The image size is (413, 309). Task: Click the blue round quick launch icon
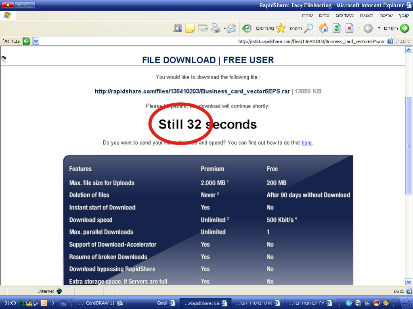(348, 303)
